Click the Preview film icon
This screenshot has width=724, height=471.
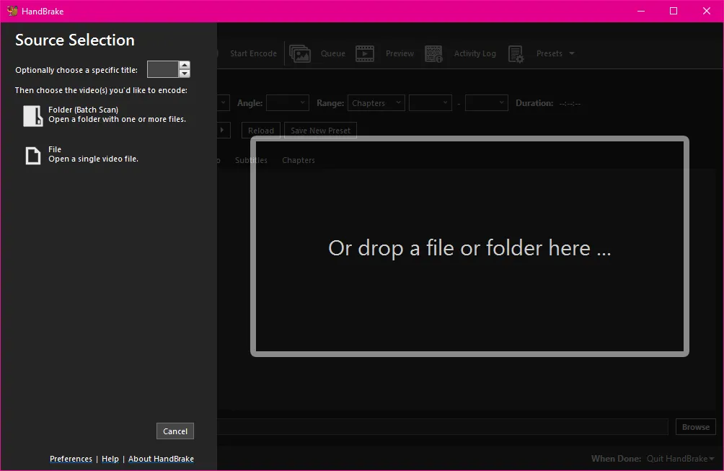(x=365, y=53)
